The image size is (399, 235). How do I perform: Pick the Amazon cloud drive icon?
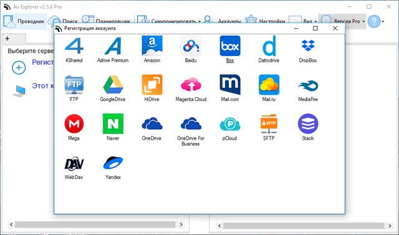pos(152,46)
